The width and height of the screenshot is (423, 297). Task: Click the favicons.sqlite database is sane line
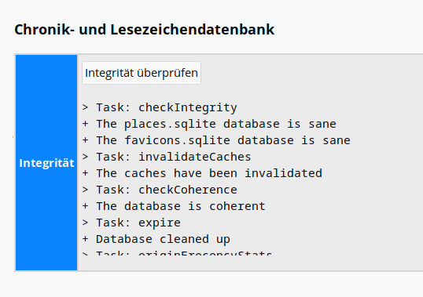tap(216, 140)
